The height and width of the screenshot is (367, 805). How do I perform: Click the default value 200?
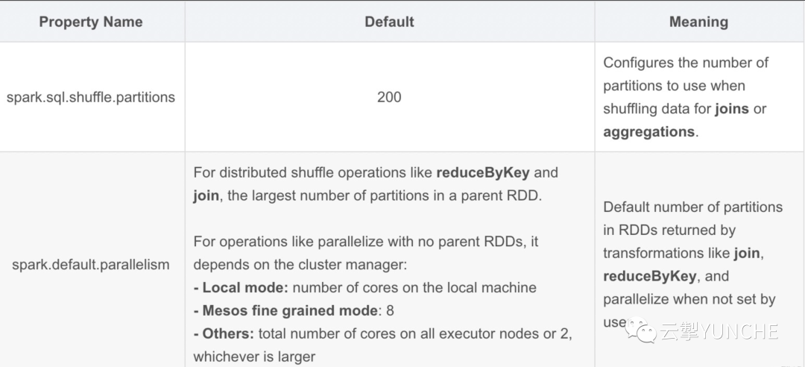point(389,97)
